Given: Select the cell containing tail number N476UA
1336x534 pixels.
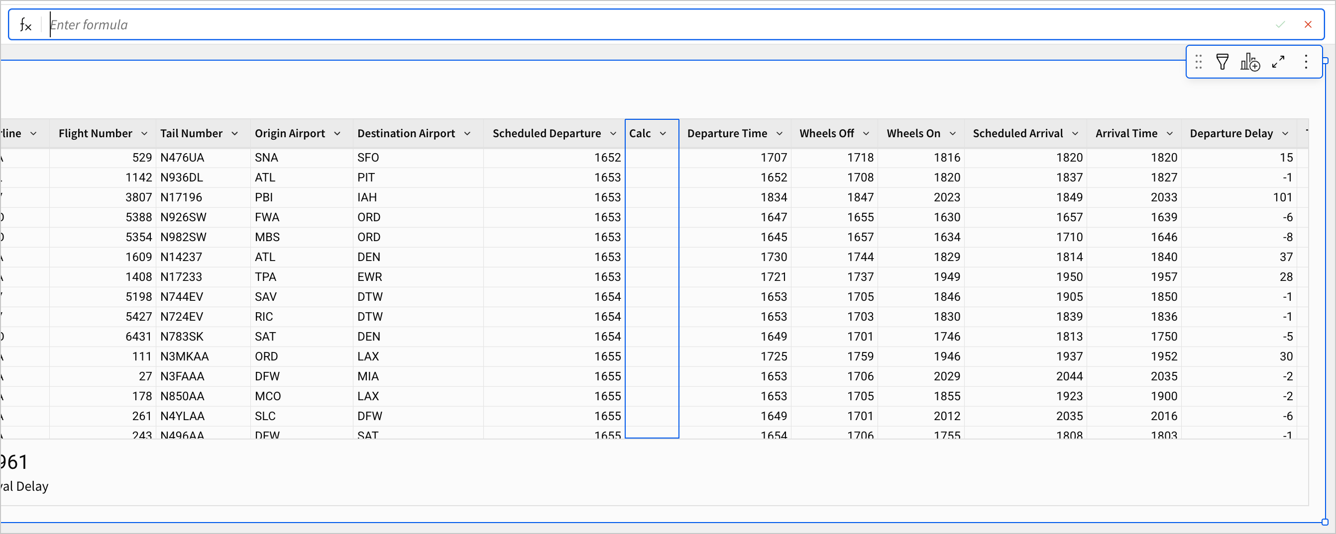Looking at the screenshot, I should [202, 158].
